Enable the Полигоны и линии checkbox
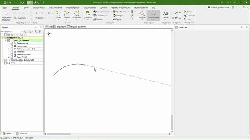This screenshot has width=250, height=140. 12,49
